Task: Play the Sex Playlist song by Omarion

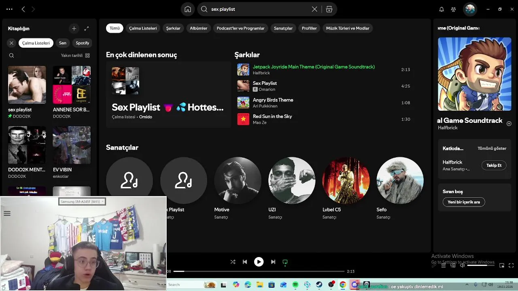Action: pos(324,86)
